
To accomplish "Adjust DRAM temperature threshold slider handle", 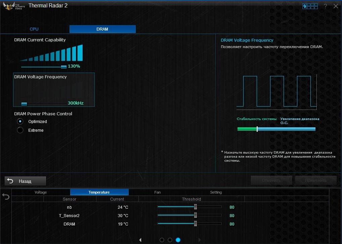I will 196,223.
